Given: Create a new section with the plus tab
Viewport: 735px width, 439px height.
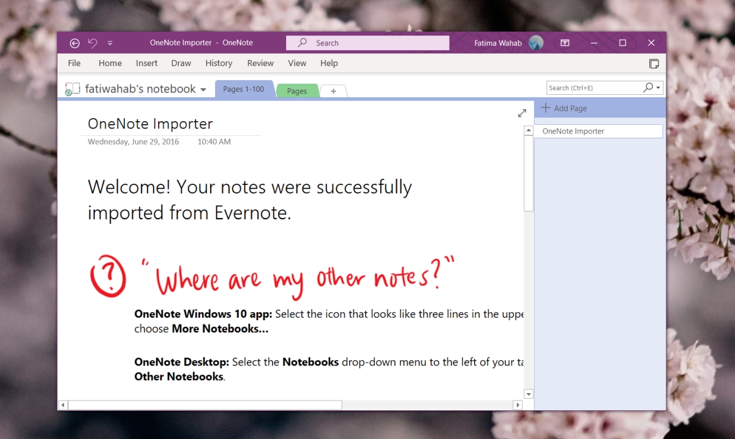Looking at the screenshot, I should (333, 91).
